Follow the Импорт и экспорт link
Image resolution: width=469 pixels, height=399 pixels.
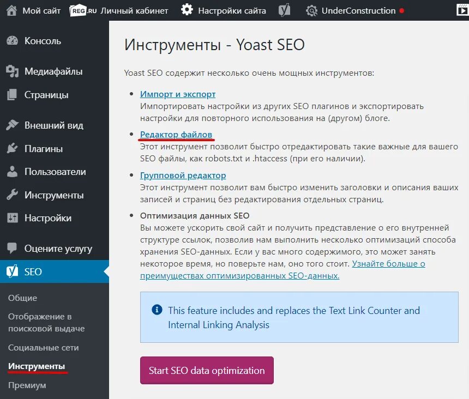[x=178, y=94]
